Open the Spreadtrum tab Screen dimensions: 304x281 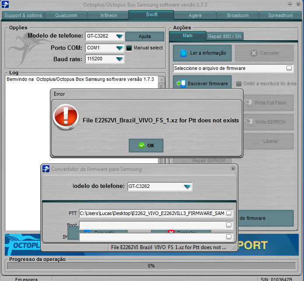point(280,15)
